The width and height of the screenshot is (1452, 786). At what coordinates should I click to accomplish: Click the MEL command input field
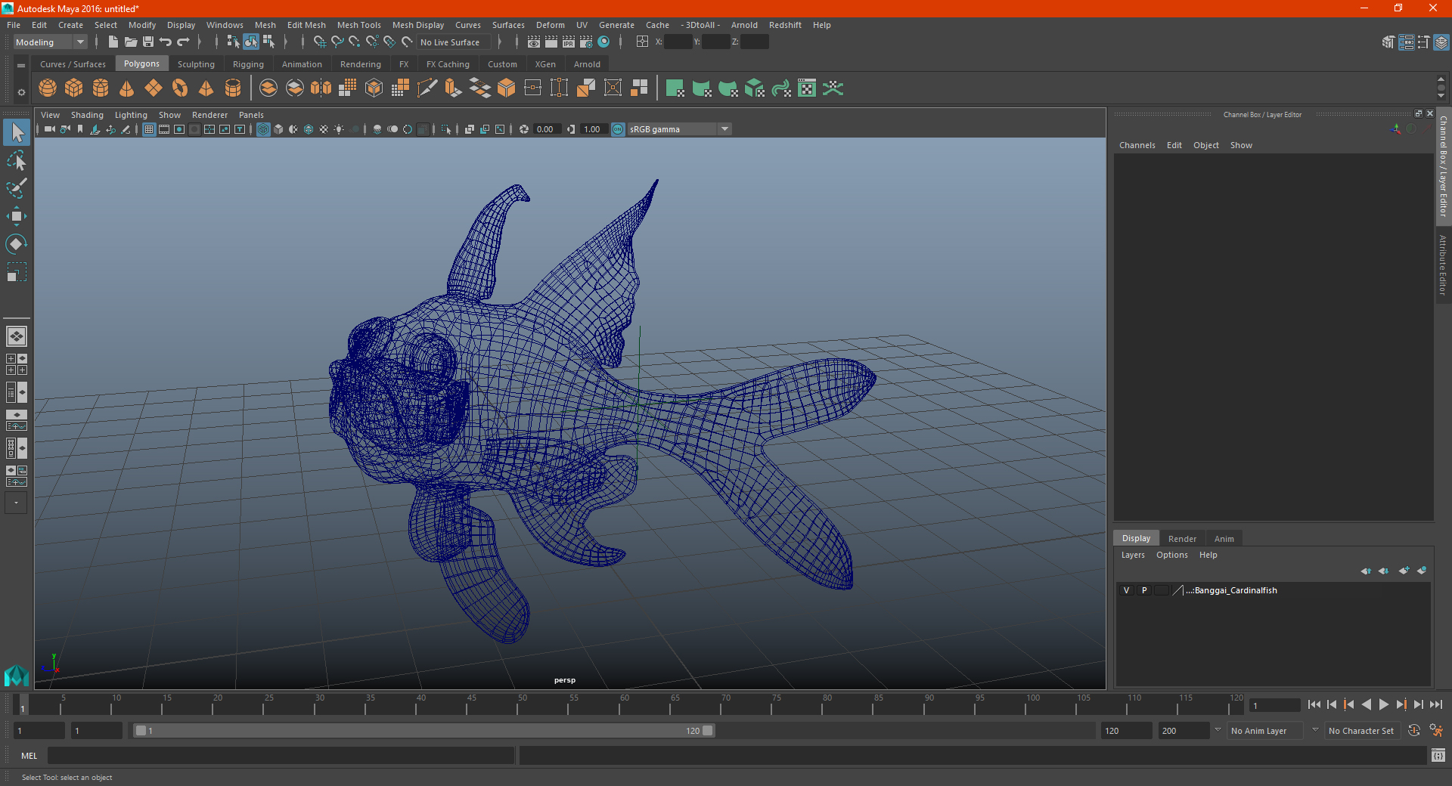281,755
